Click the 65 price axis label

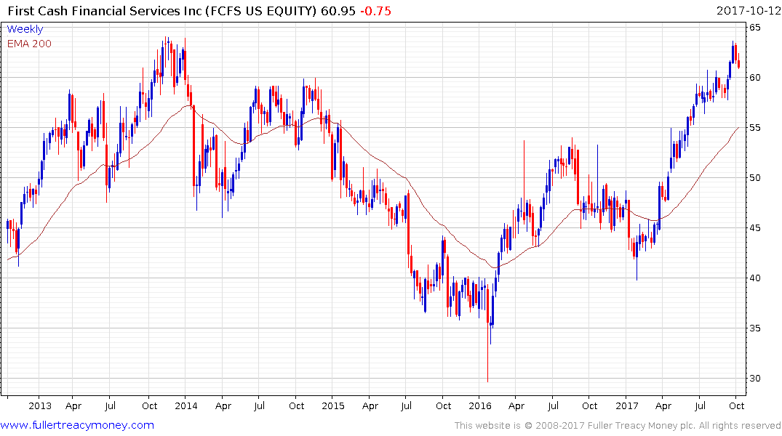[x=755, y=28]
